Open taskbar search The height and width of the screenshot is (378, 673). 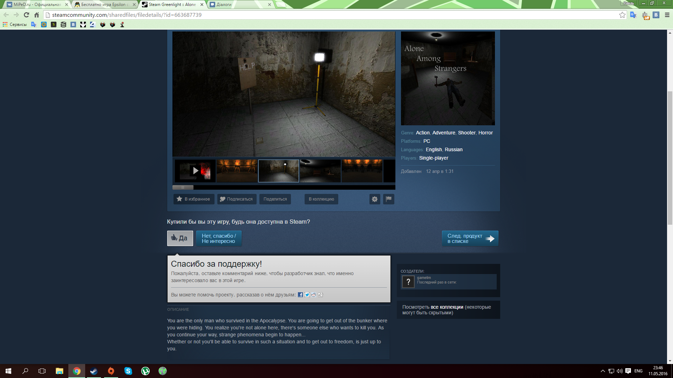(x=25, y=371)
